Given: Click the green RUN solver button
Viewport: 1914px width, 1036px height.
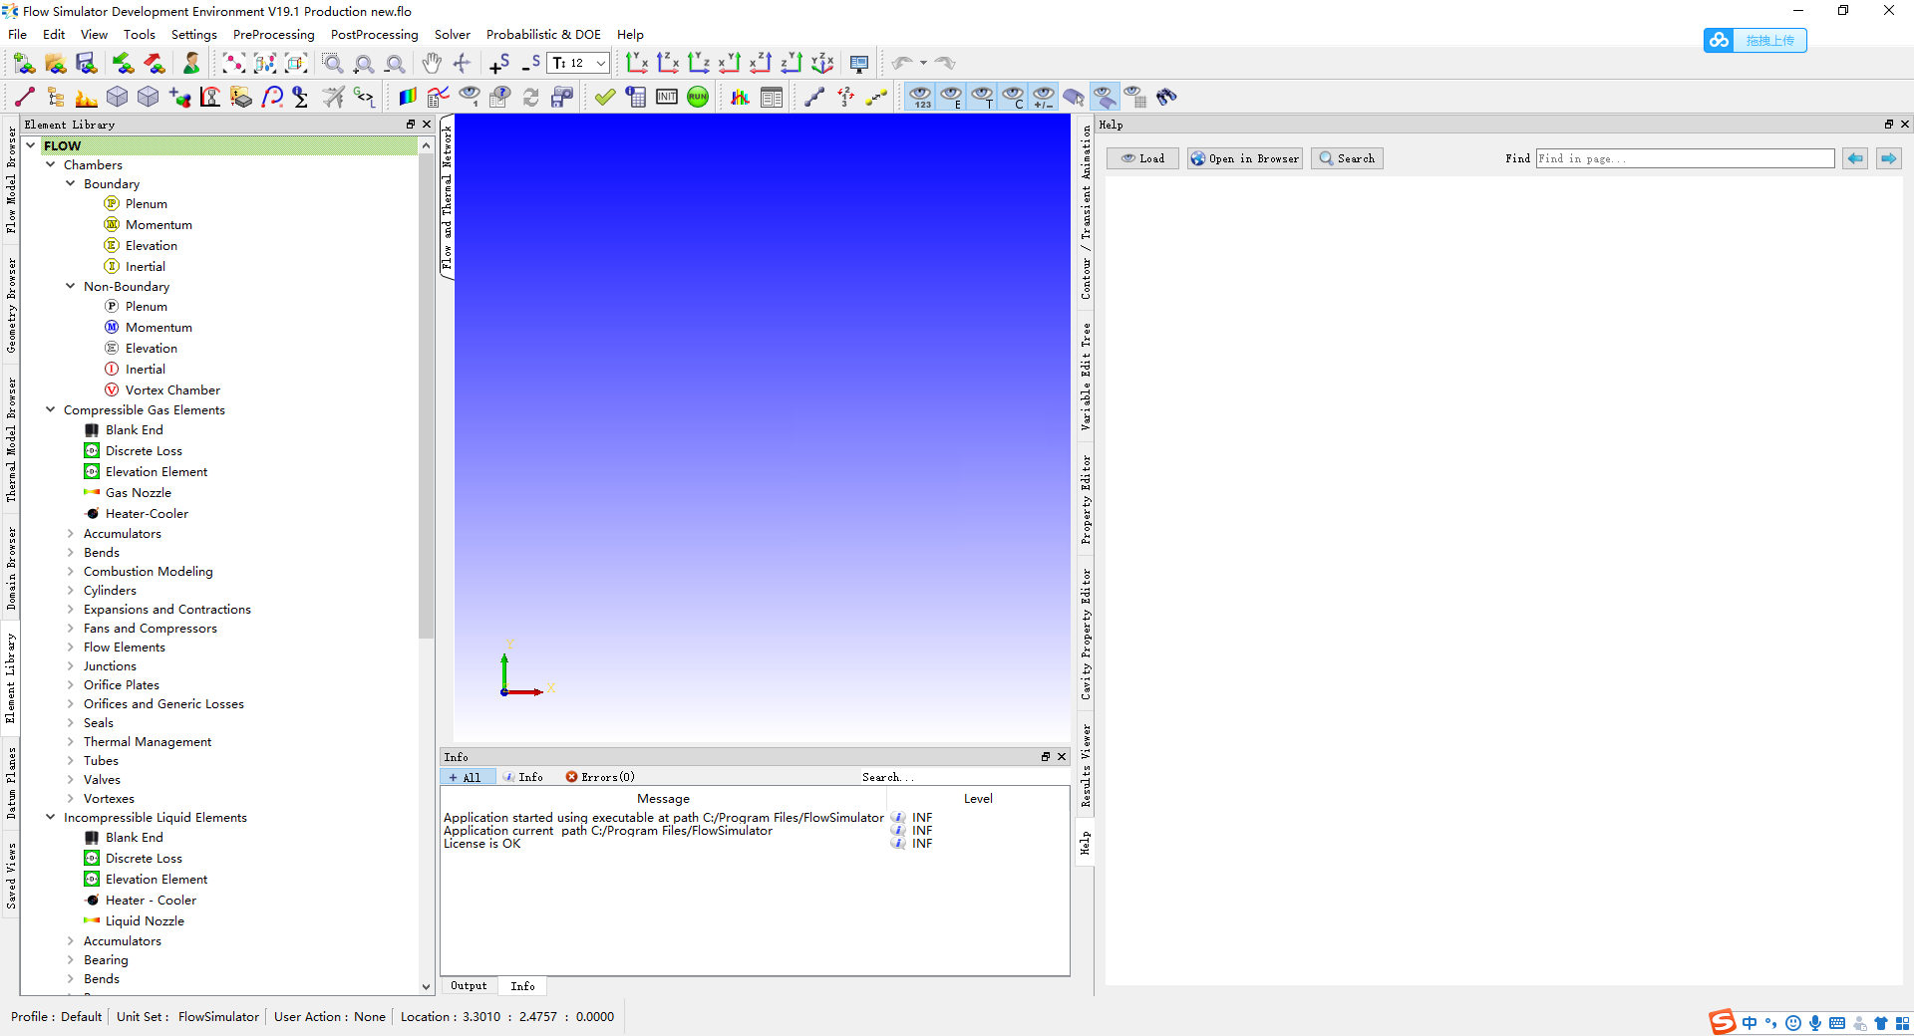Looking at the screenshot, I should 698,97.
